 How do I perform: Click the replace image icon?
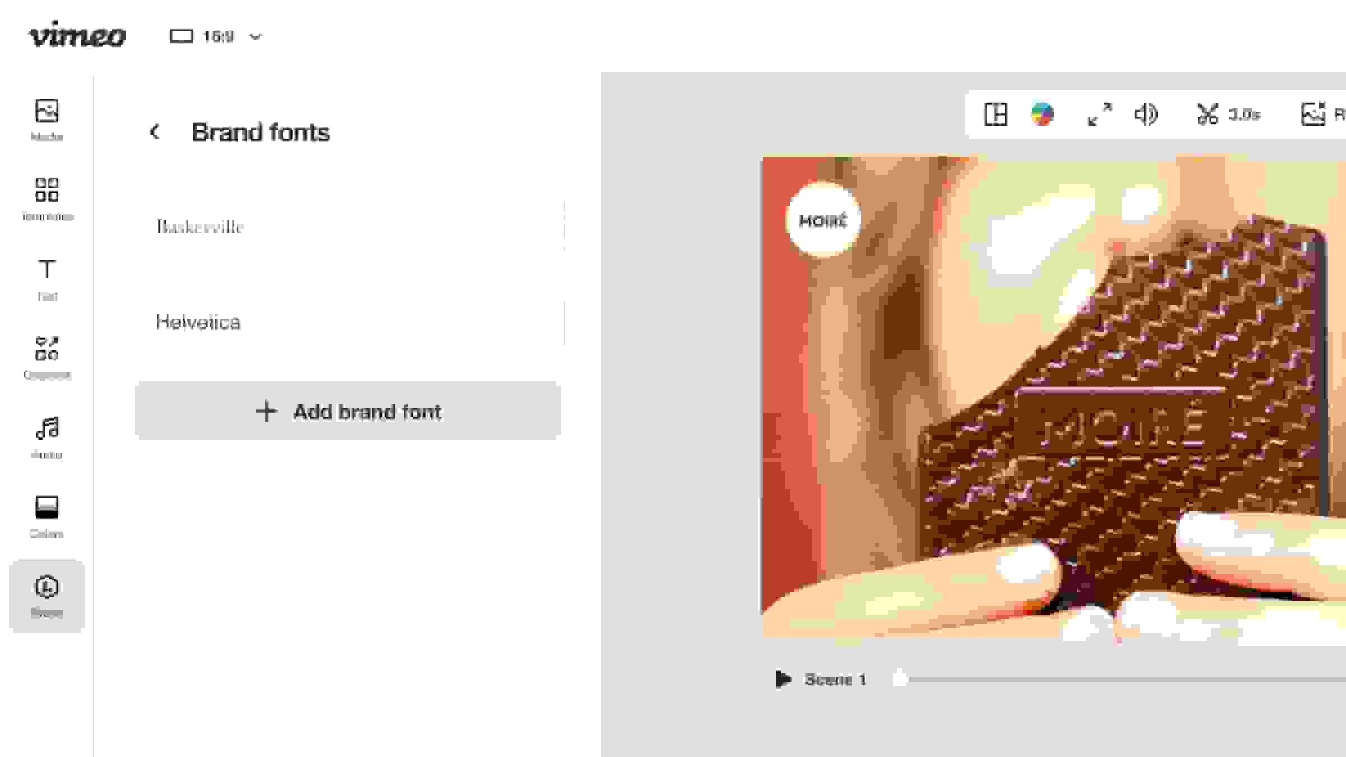pos(1313,114)
